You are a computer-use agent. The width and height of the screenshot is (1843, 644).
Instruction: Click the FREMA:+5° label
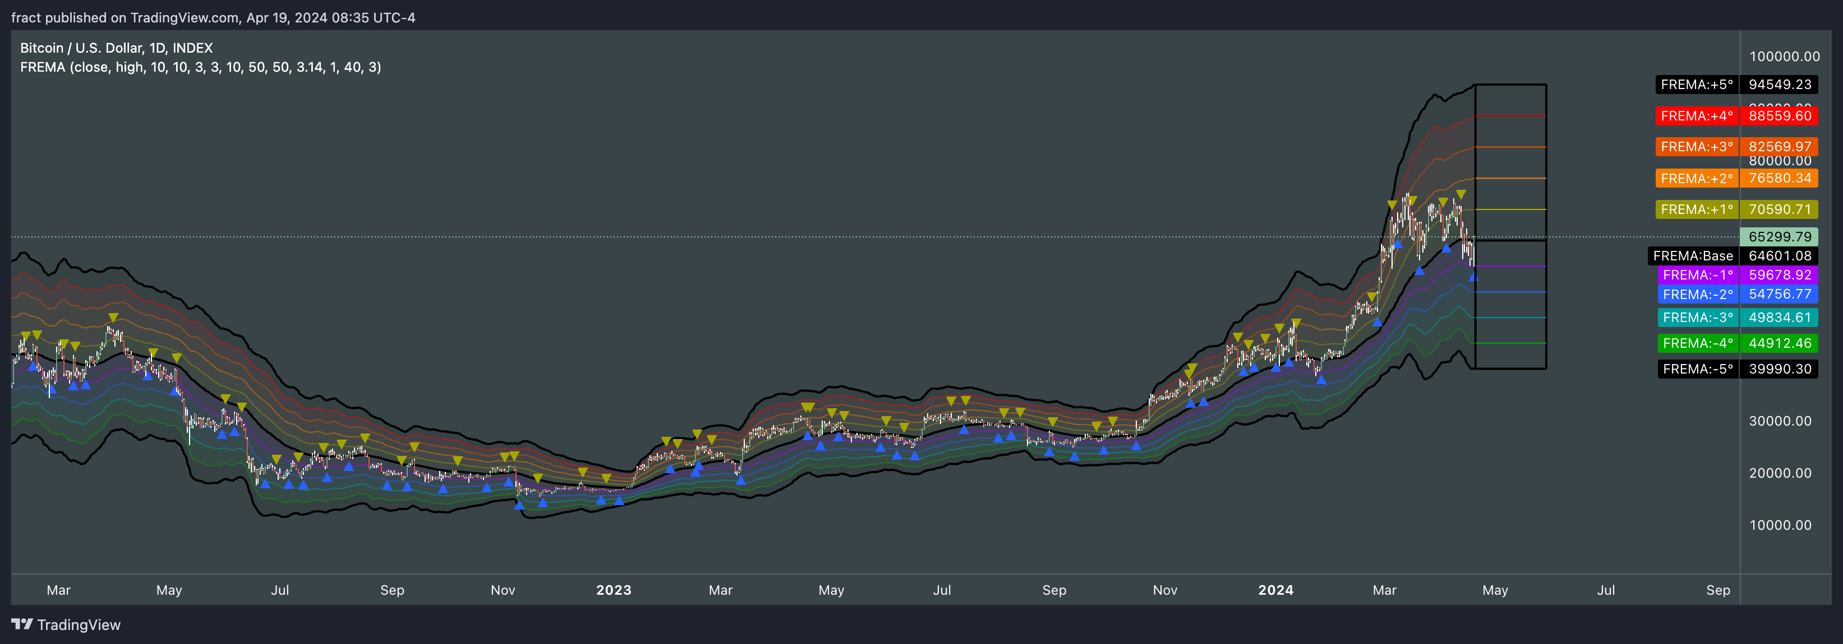pos(1697,84)
